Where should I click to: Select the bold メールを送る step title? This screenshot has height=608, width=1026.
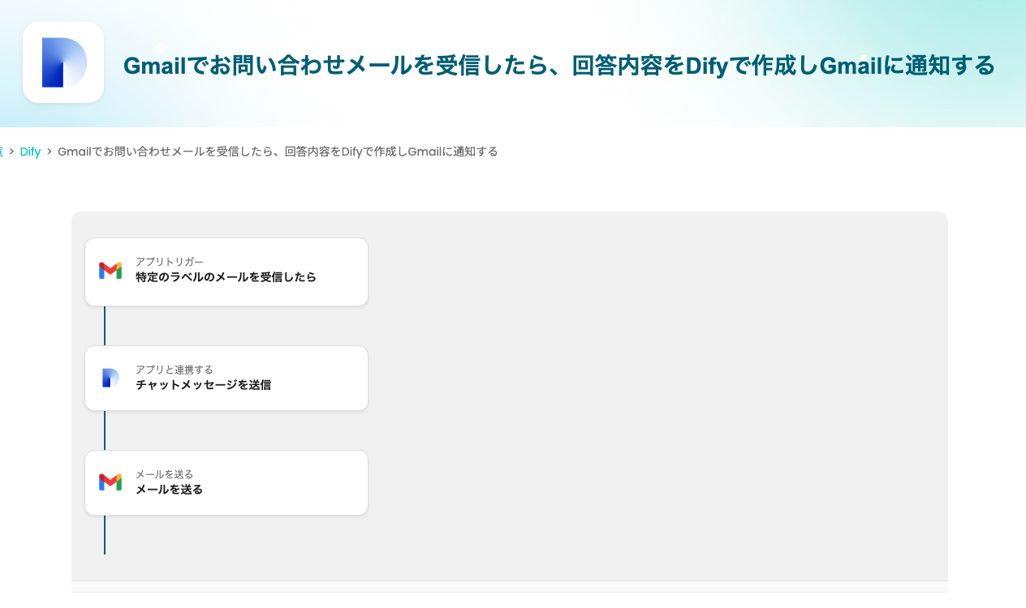click(x=169, y=490)
